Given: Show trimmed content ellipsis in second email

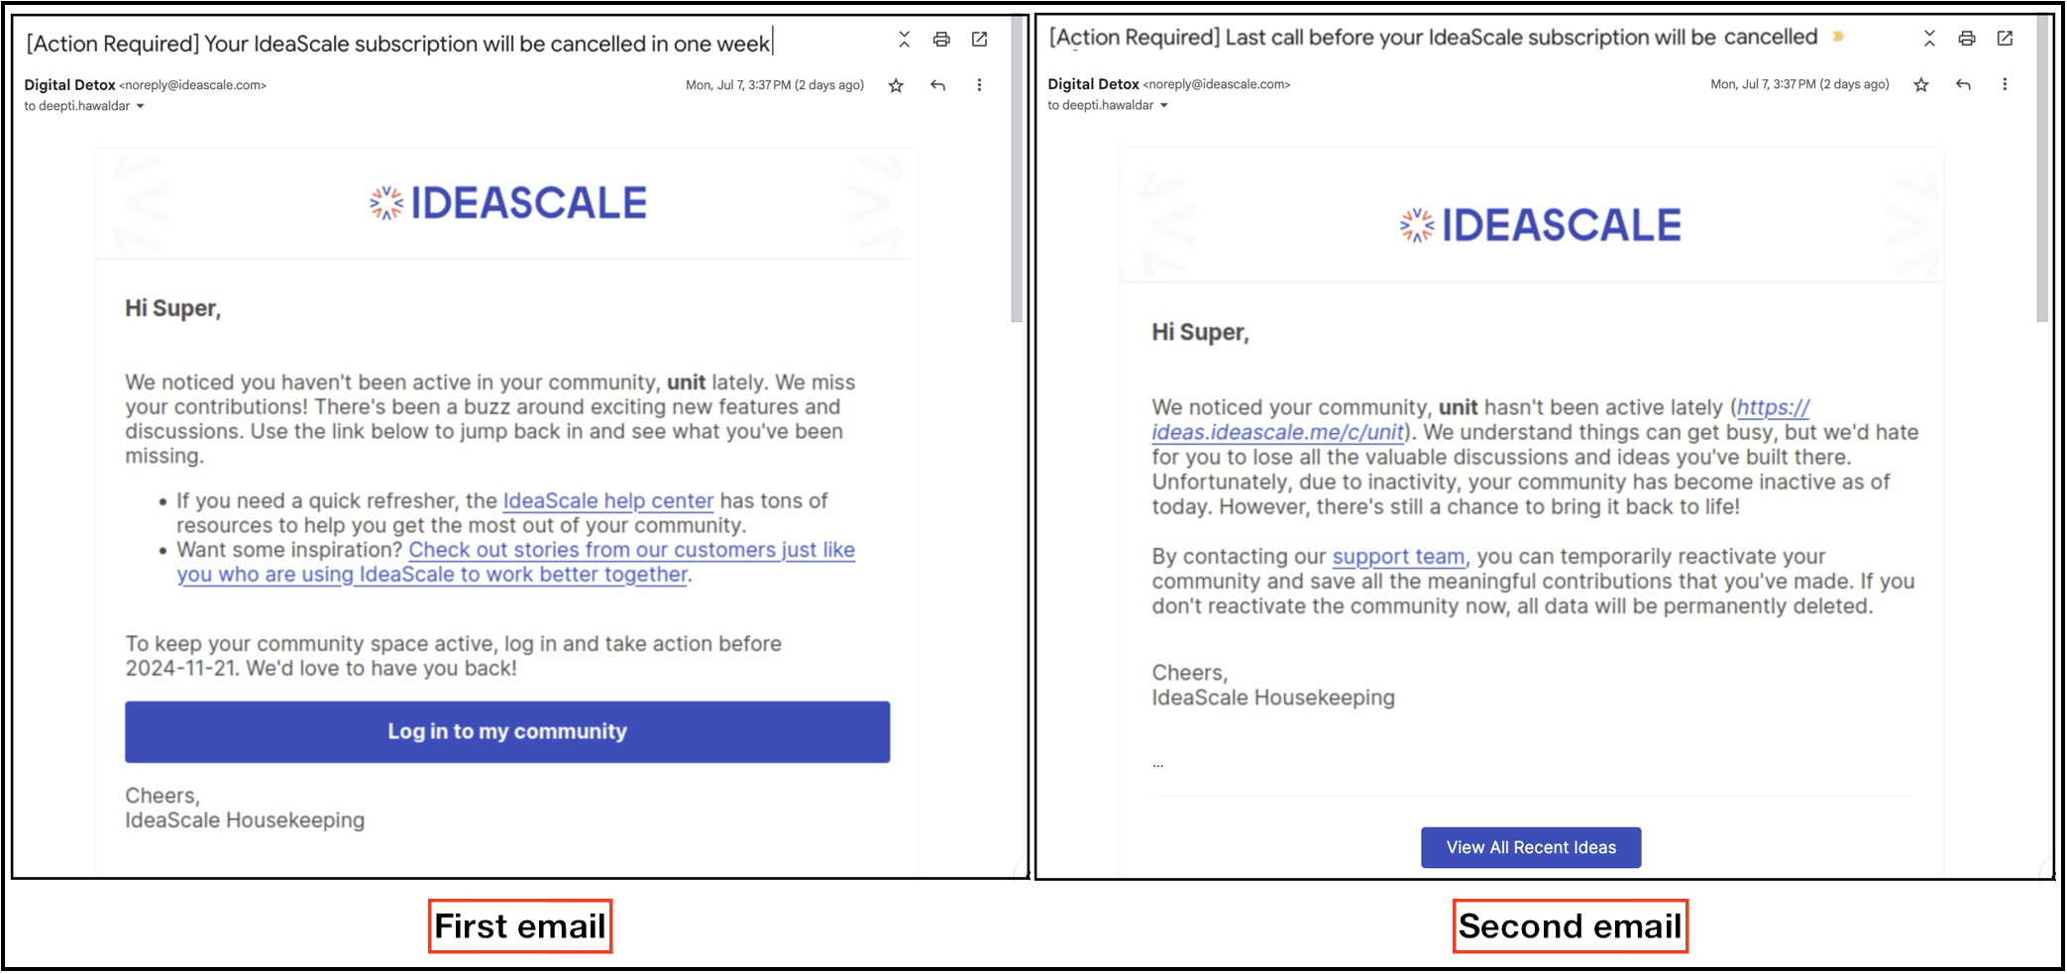Looking at the screenshot, I should (x=1157, y=764).
